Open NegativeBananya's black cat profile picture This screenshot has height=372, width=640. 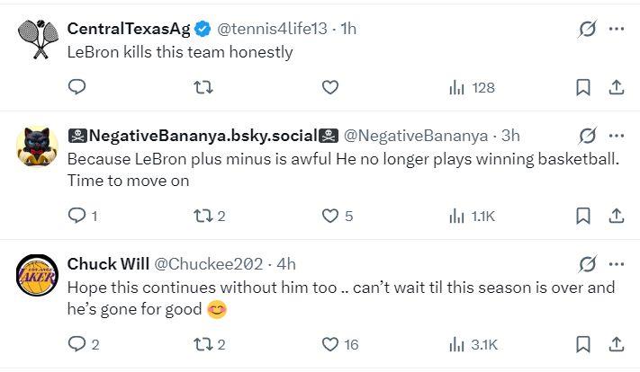click(38, 146)
